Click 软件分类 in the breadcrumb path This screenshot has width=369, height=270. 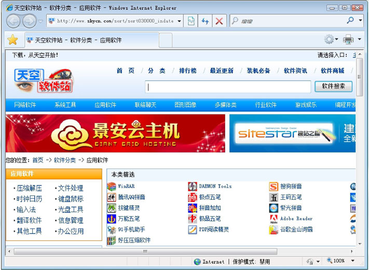click(65, 160)
